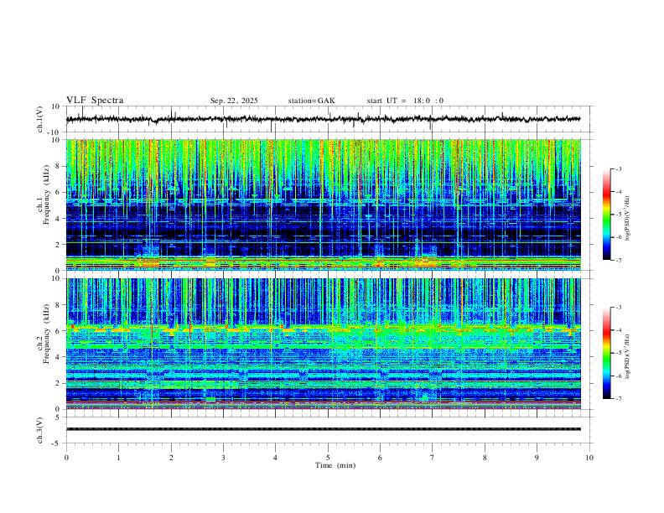Click time axis tick label '5'
The width and height of the screenshot is (664, 513).
328,458
